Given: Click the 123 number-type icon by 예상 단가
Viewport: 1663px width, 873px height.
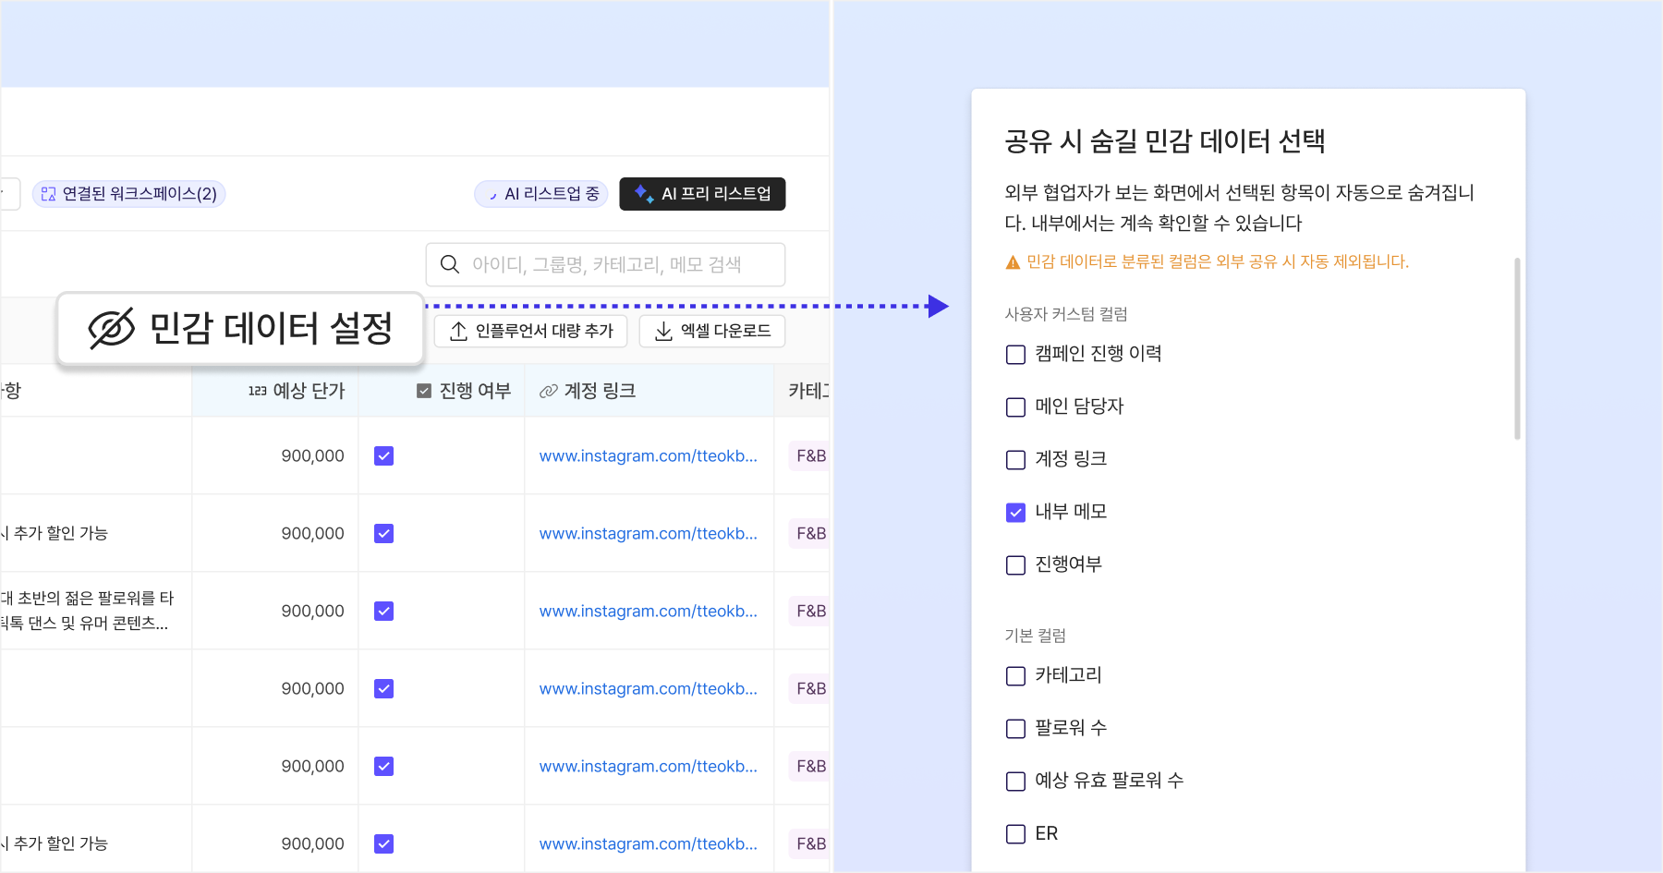Looking at the screenshot, I should [x=257, y=391].
